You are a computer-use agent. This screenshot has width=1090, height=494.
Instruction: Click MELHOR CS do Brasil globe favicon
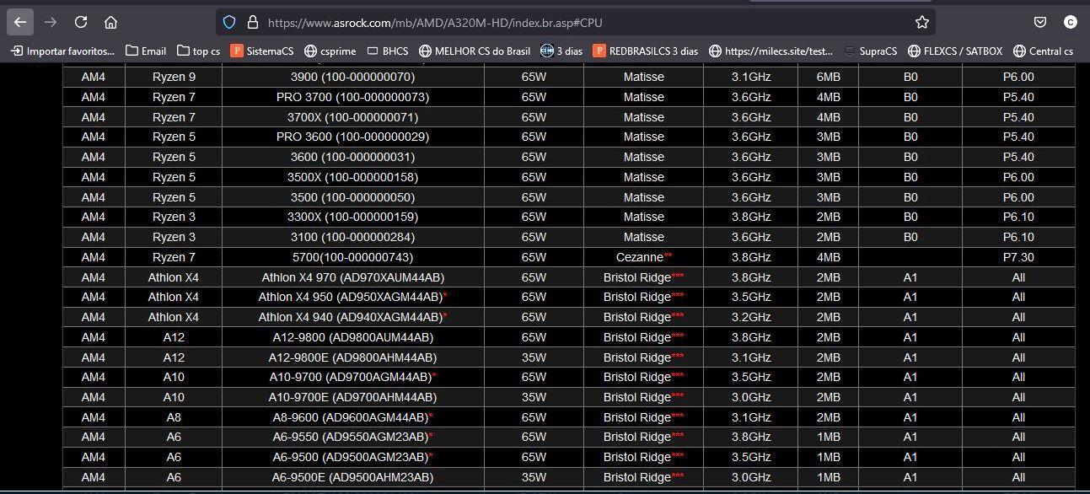tap(425, 51)
